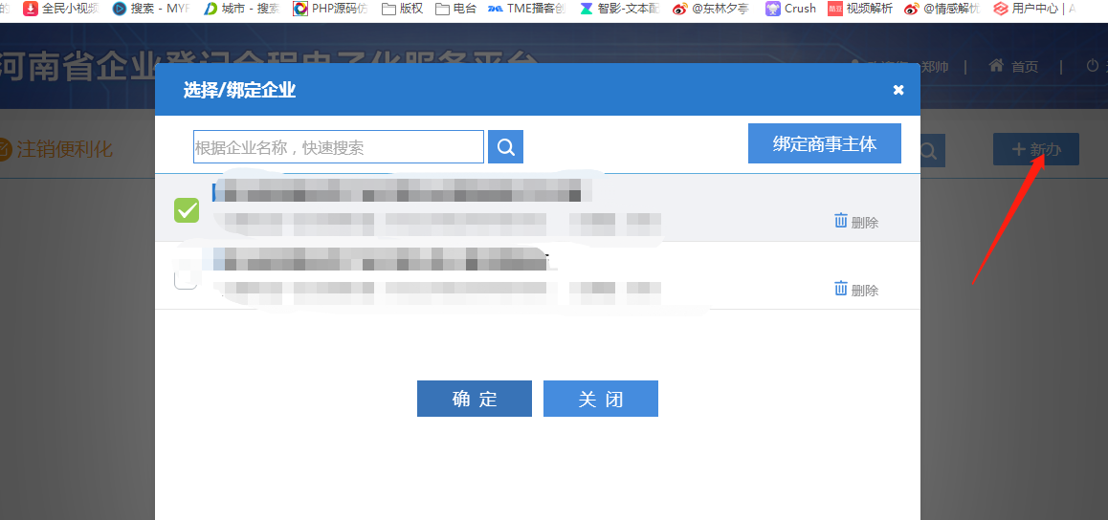Focus the company name search field

(339, 147)
